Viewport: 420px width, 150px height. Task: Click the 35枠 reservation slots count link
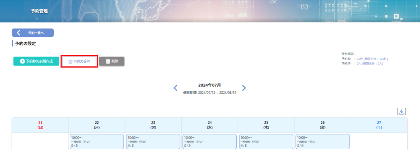360,59
